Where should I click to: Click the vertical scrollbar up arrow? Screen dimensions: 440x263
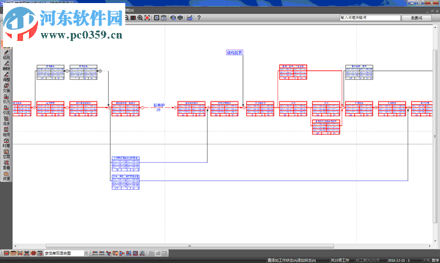[435, 28]
